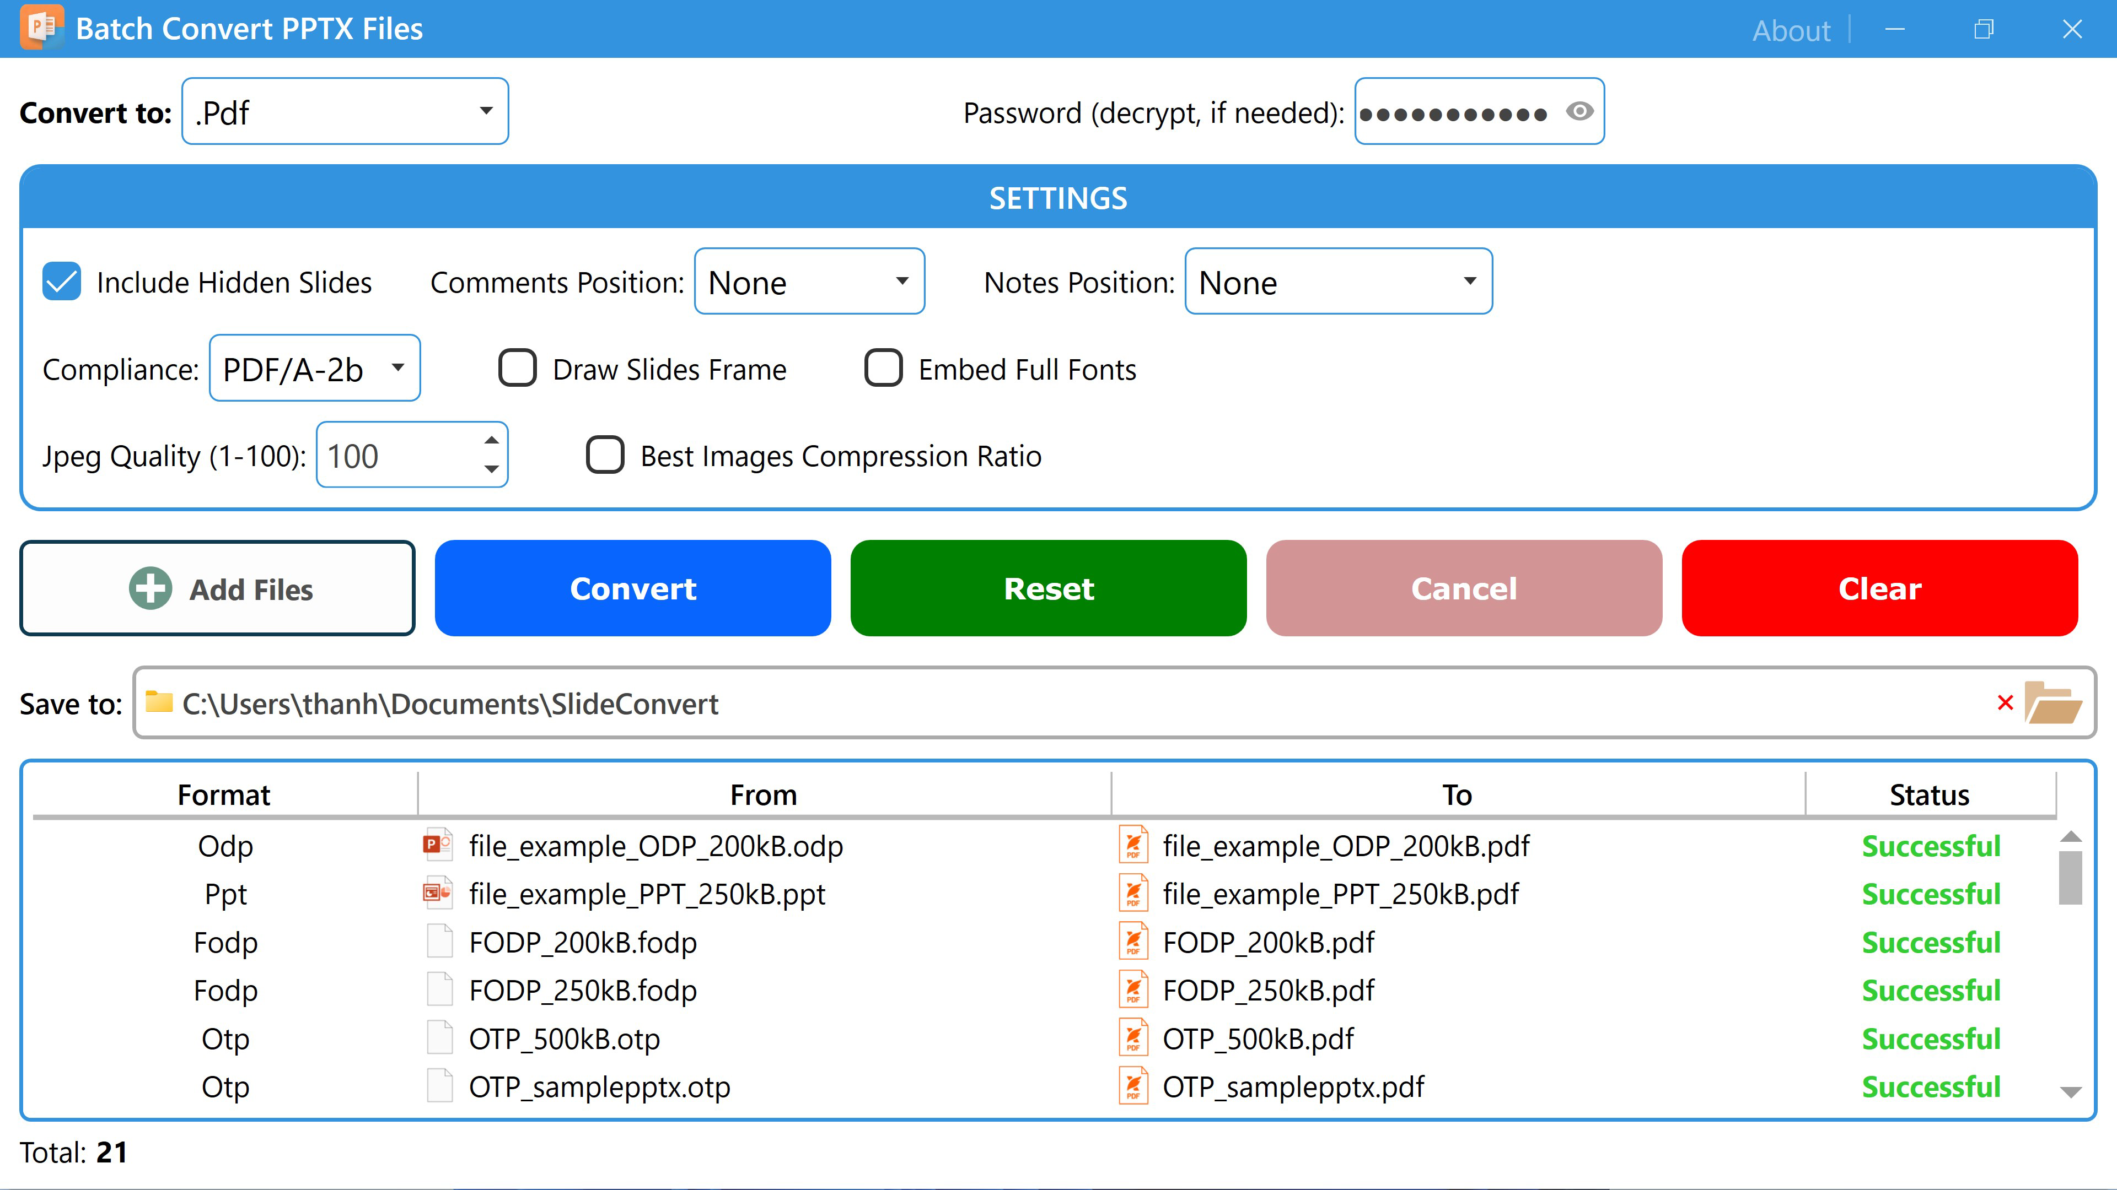
Task: Sort by Format column header
Action: pyautogui.click(x=223, y=794)
